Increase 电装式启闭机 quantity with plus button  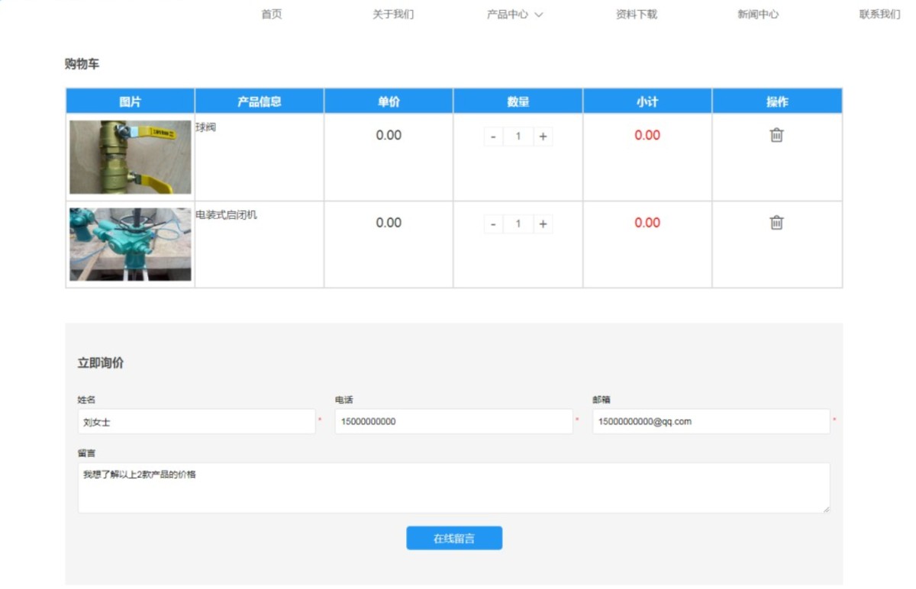(x=543, y=224)
